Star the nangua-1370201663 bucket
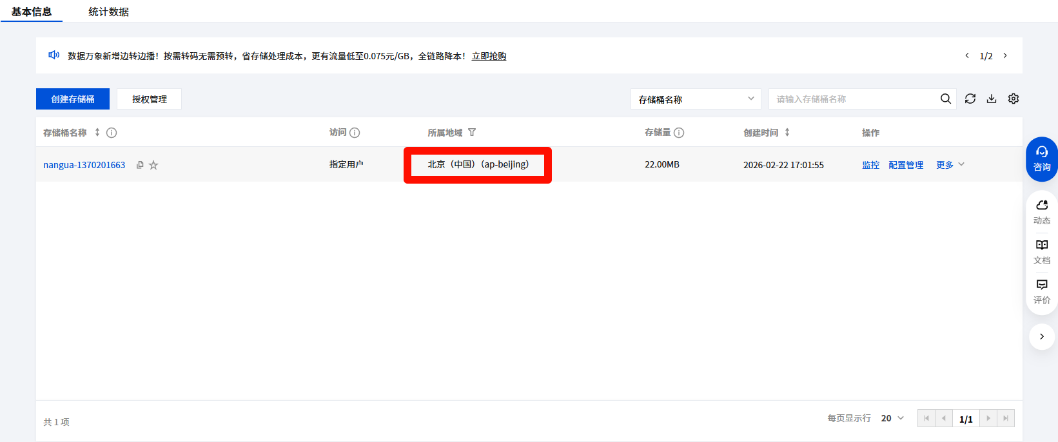This screenshot has width=1058, height=442. click(153, 165)
